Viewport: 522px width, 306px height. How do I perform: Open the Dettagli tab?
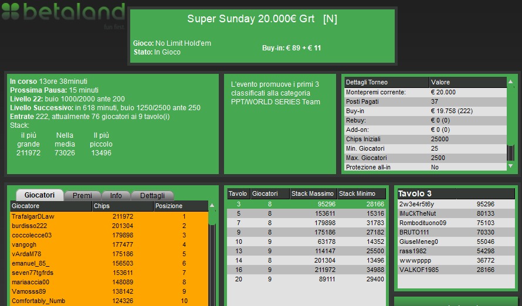pos(152,195)
